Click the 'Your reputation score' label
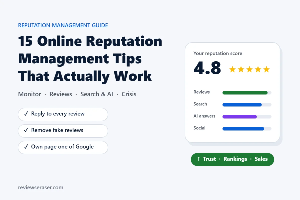Screen dimensions: 300x200 click(x=218, y=53)
